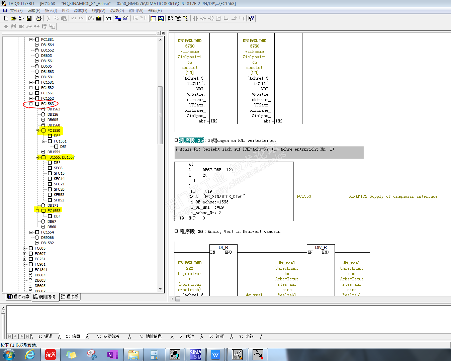Switch to the 调用结构 tab
The height and width of the screenshot is (361, 451).
pyautogui.click(x=45, y=297)
